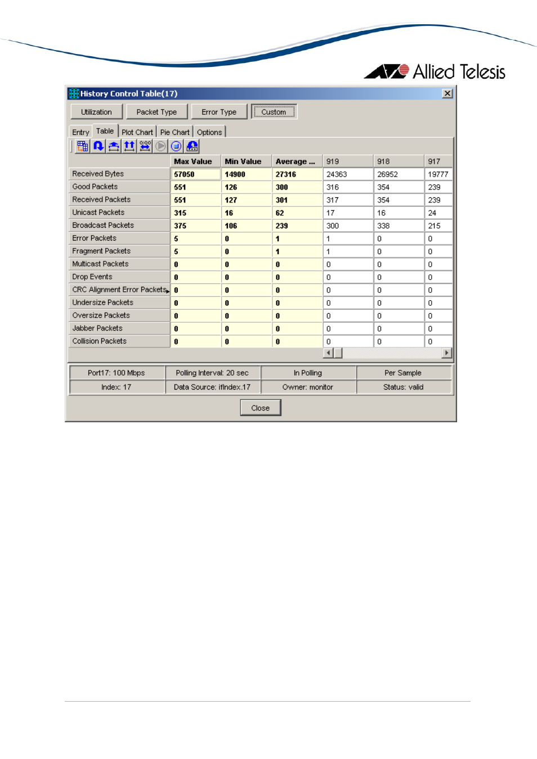This screenshot has width=537, height=759.
Task: Select the Undersize Packets row label
Action: point(119,302)
